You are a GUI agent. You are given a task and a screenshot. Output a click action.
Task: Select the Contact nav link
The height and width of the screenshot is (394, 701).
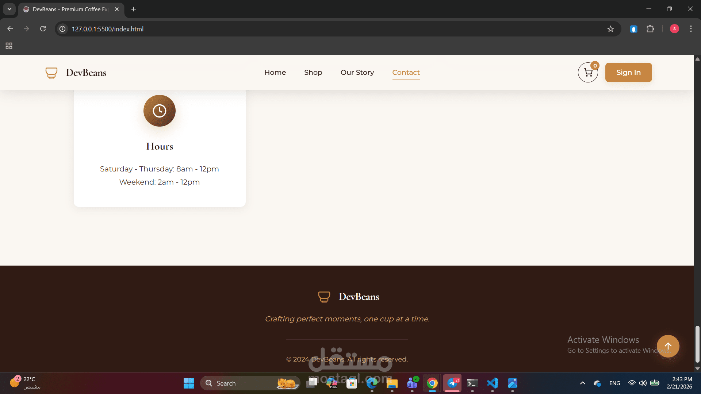pos(406,72)
